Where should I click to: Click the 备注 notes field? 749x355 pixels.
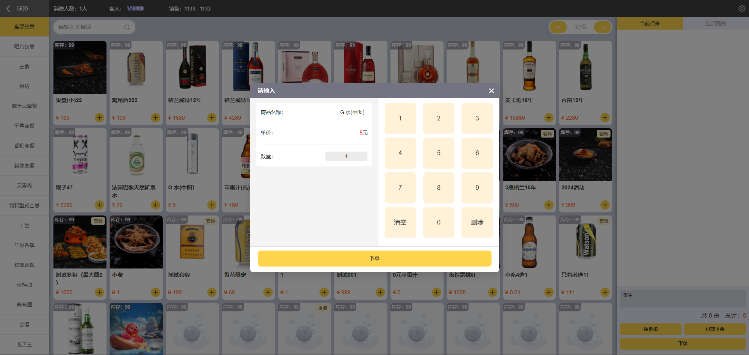click(x=683, y=298)
